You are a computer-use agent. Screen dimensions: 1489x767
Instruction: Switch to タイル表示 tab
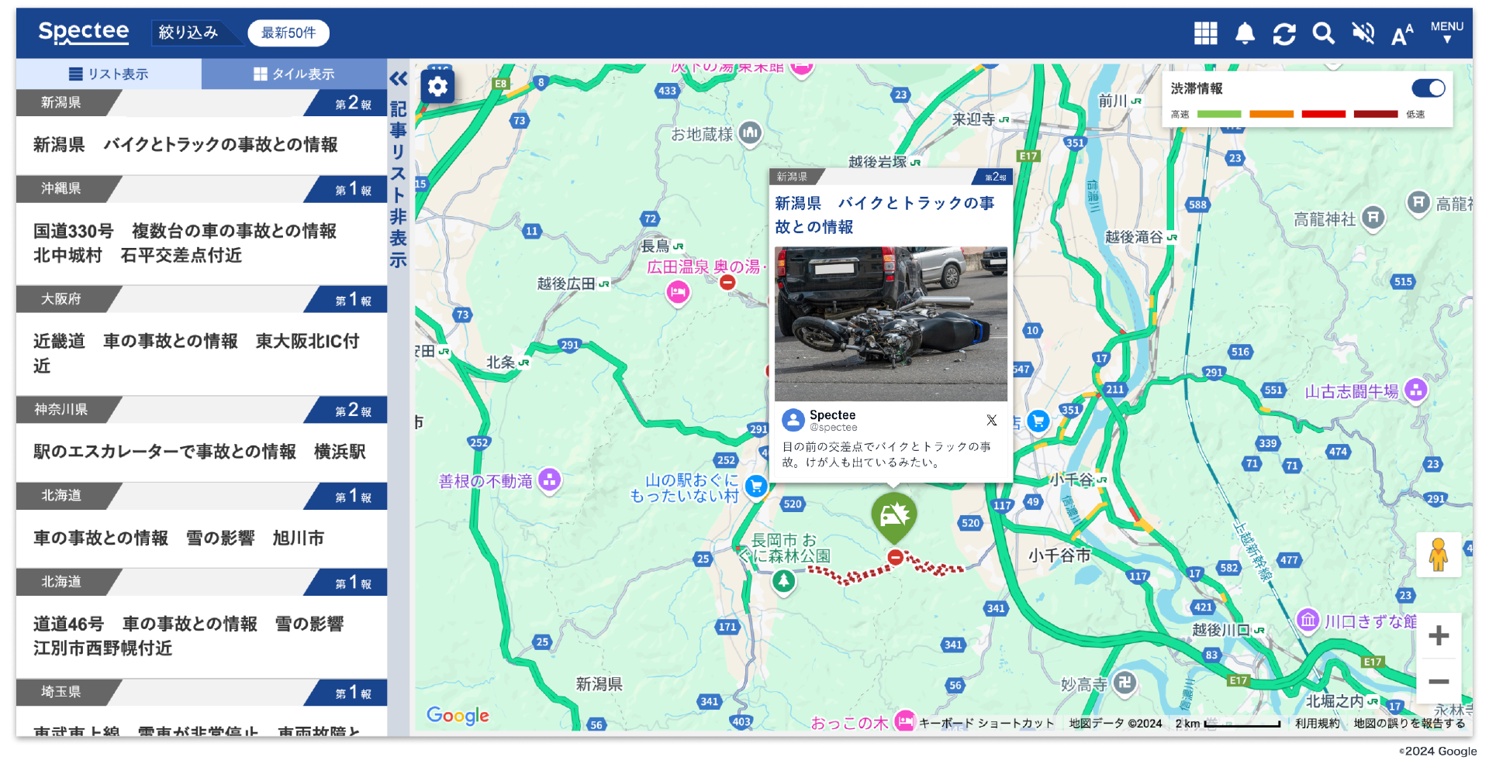click(x=294, y=74)
